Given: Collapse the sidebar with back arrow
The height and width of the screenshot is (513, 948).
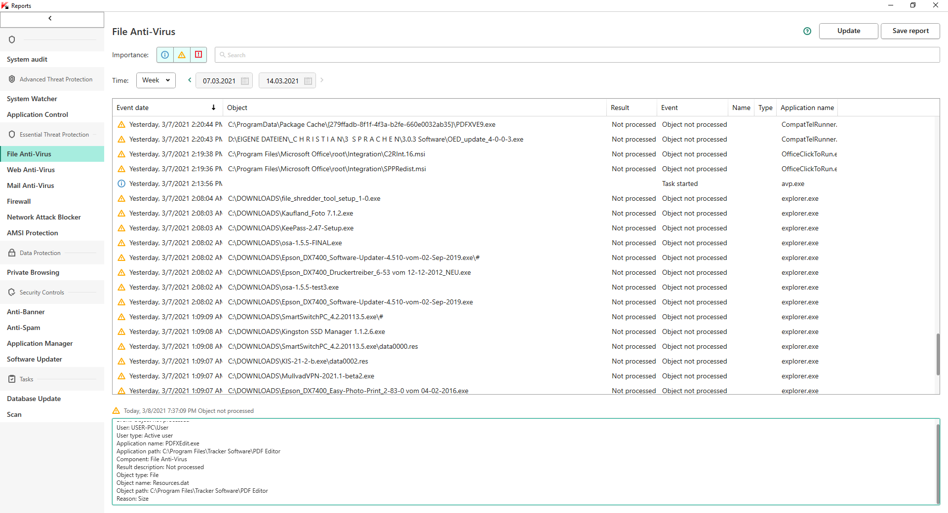Looking at the screenshot, I should 50,19.
